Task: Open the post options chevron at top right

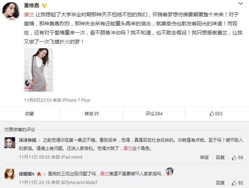Action: coord(240,3)
